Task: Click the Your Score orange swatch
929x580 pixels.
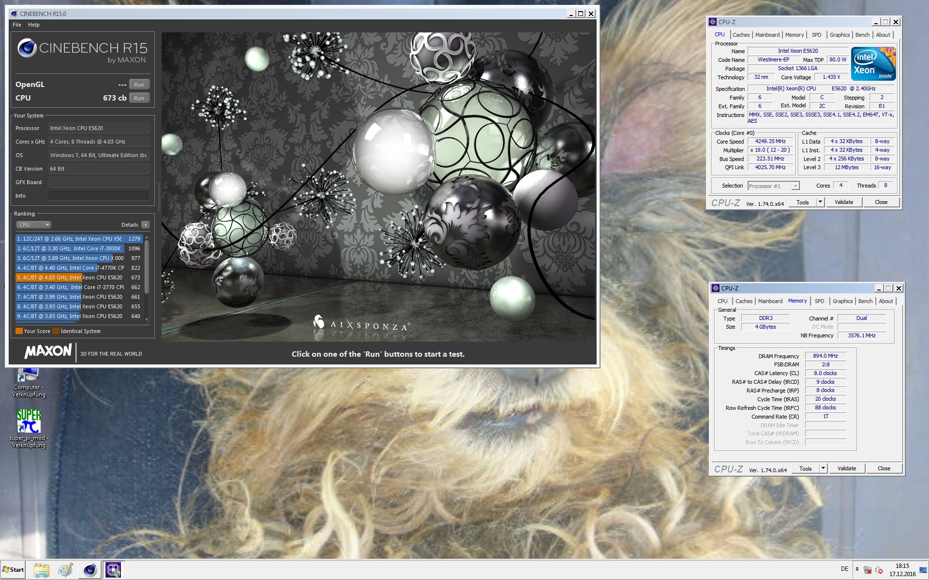Action: point(19,331)
